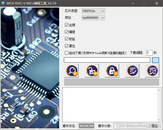The width and height of the screenshot is (163, 130).
Task: Click the log scrollbar up arrow
Action: pyautogui.click(x=159, y=90)
